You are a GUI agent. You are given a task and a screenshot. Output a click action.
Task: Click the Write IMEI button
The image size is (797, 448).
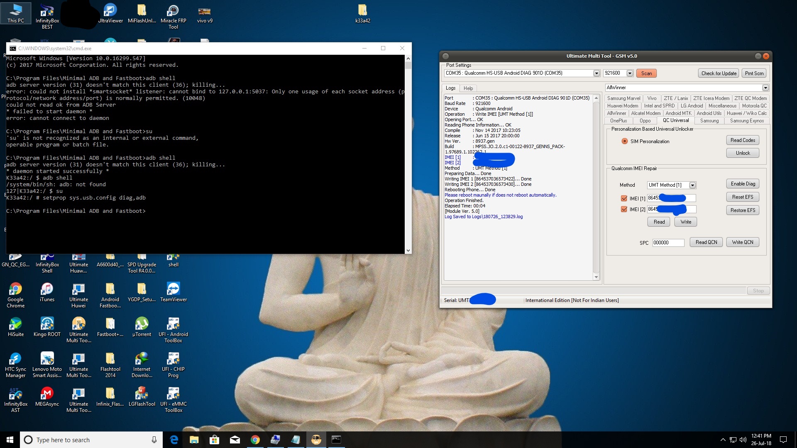click(x=686, y=222)
